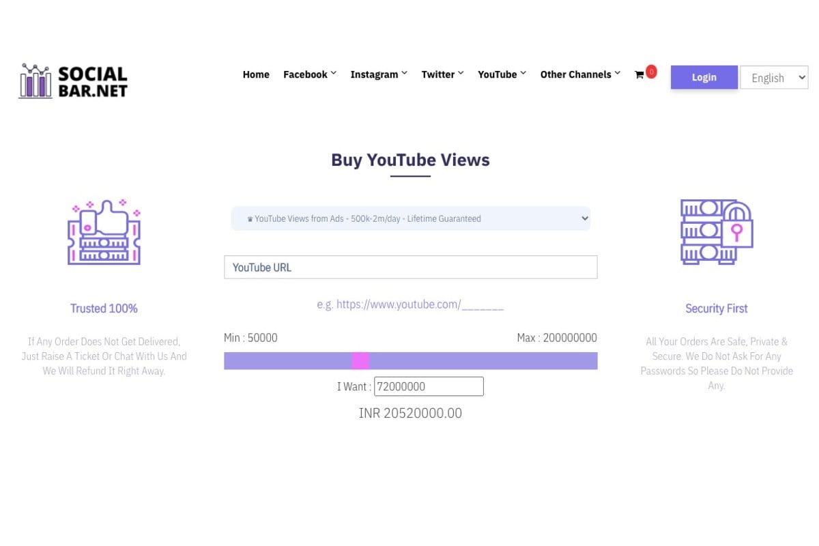Image resolution: width=819 pixels, height=546 pixels.
Task: Open the YouTube Views service dropdown
Action: click(x=411, y=218)
